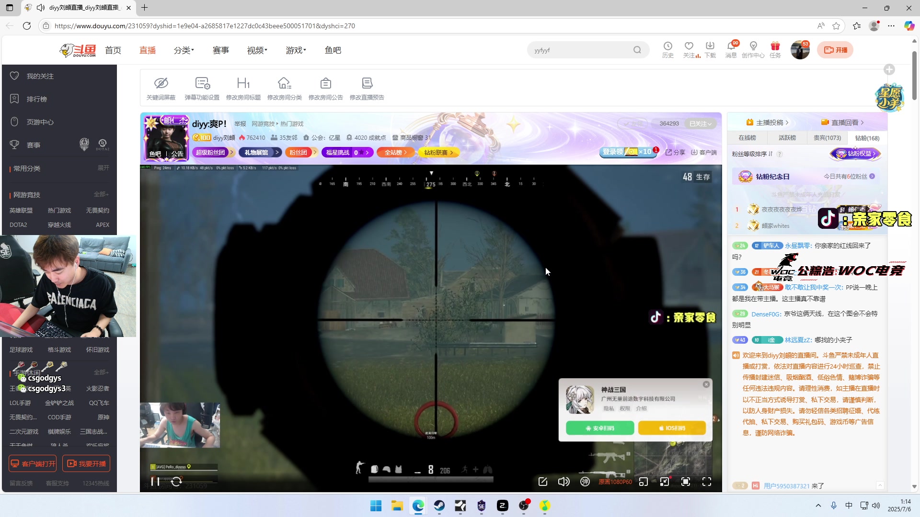This screenshot has height=517, width=920.
Task: Open the 全站榜 badge
Action: [x=395, y=152]
